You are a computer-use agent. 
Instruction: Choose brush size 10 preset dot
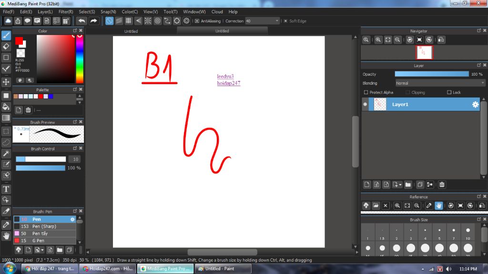coord(468,231)
